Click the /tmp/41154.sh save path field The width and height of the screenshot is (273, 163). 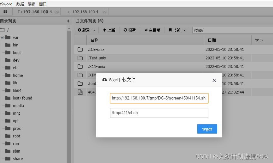(159, 113)
